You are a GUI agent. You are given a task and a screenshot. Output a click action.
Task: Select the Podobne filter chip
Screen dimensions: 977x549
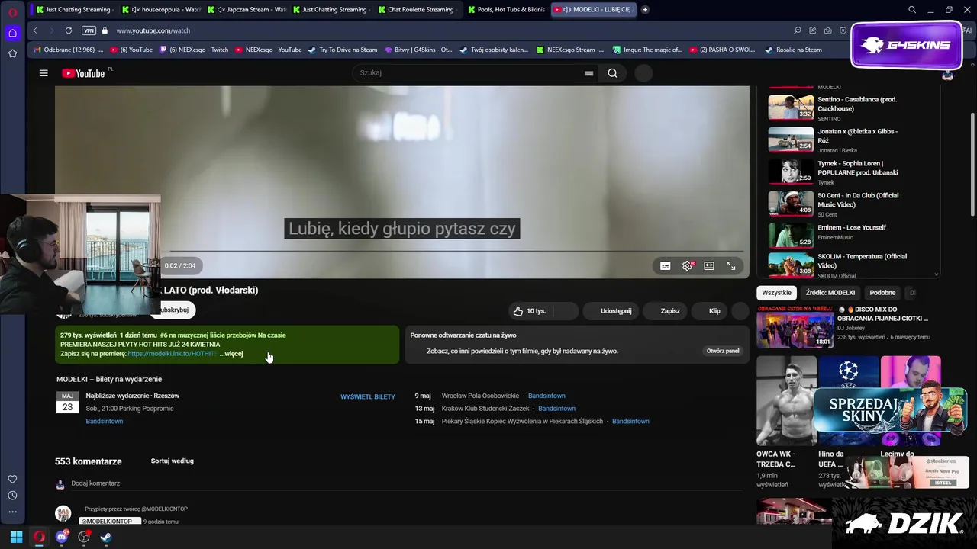click(x=882, y=293)
